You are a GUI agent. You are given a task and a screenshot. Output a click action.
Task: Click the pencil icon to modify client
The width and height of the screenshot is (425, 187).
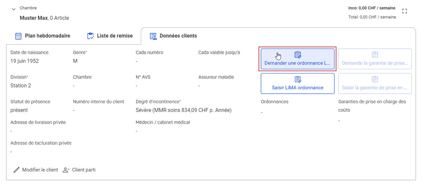tap(16, 170)
